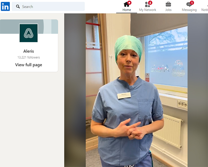This screenshot has height=167, width=208.
Task: Select View full page
Action: (x=29, y=65)
